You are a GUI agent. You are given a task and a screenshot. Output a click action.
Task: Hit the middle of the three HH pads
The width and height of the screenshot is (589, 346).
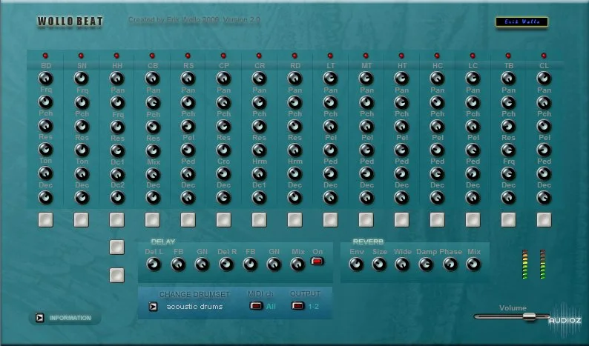116,247
